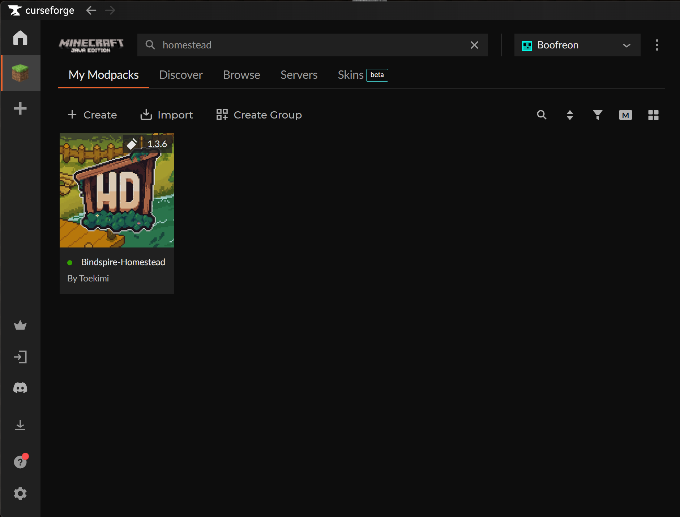Open the filter funnel icon

pos(598,115)
